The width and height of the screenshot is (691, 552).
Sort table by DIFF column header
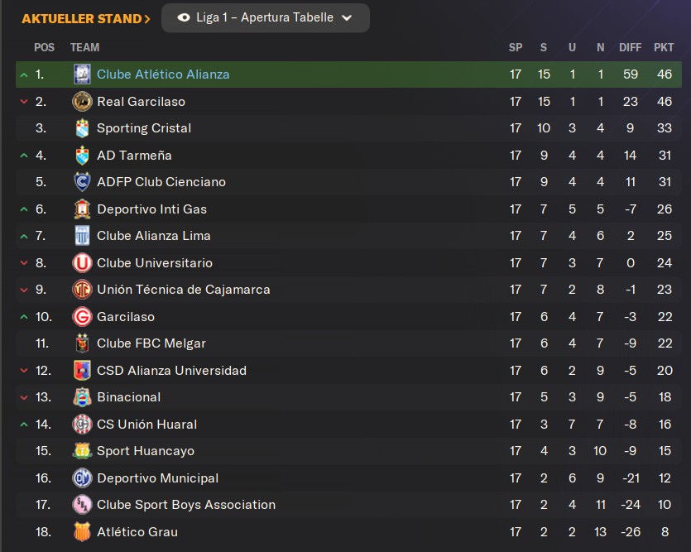tap(631, 47)
